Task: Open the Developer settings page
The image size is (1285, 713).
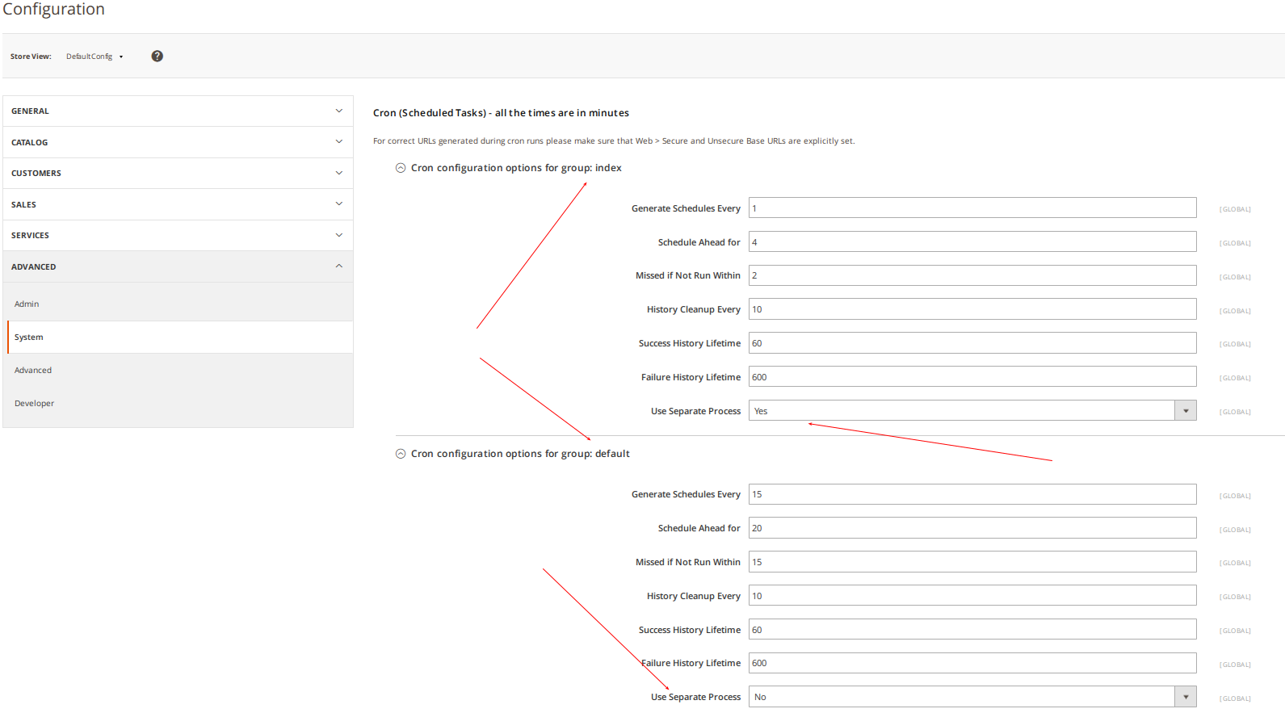Action: pyautogui.click(x=34, y=404)
